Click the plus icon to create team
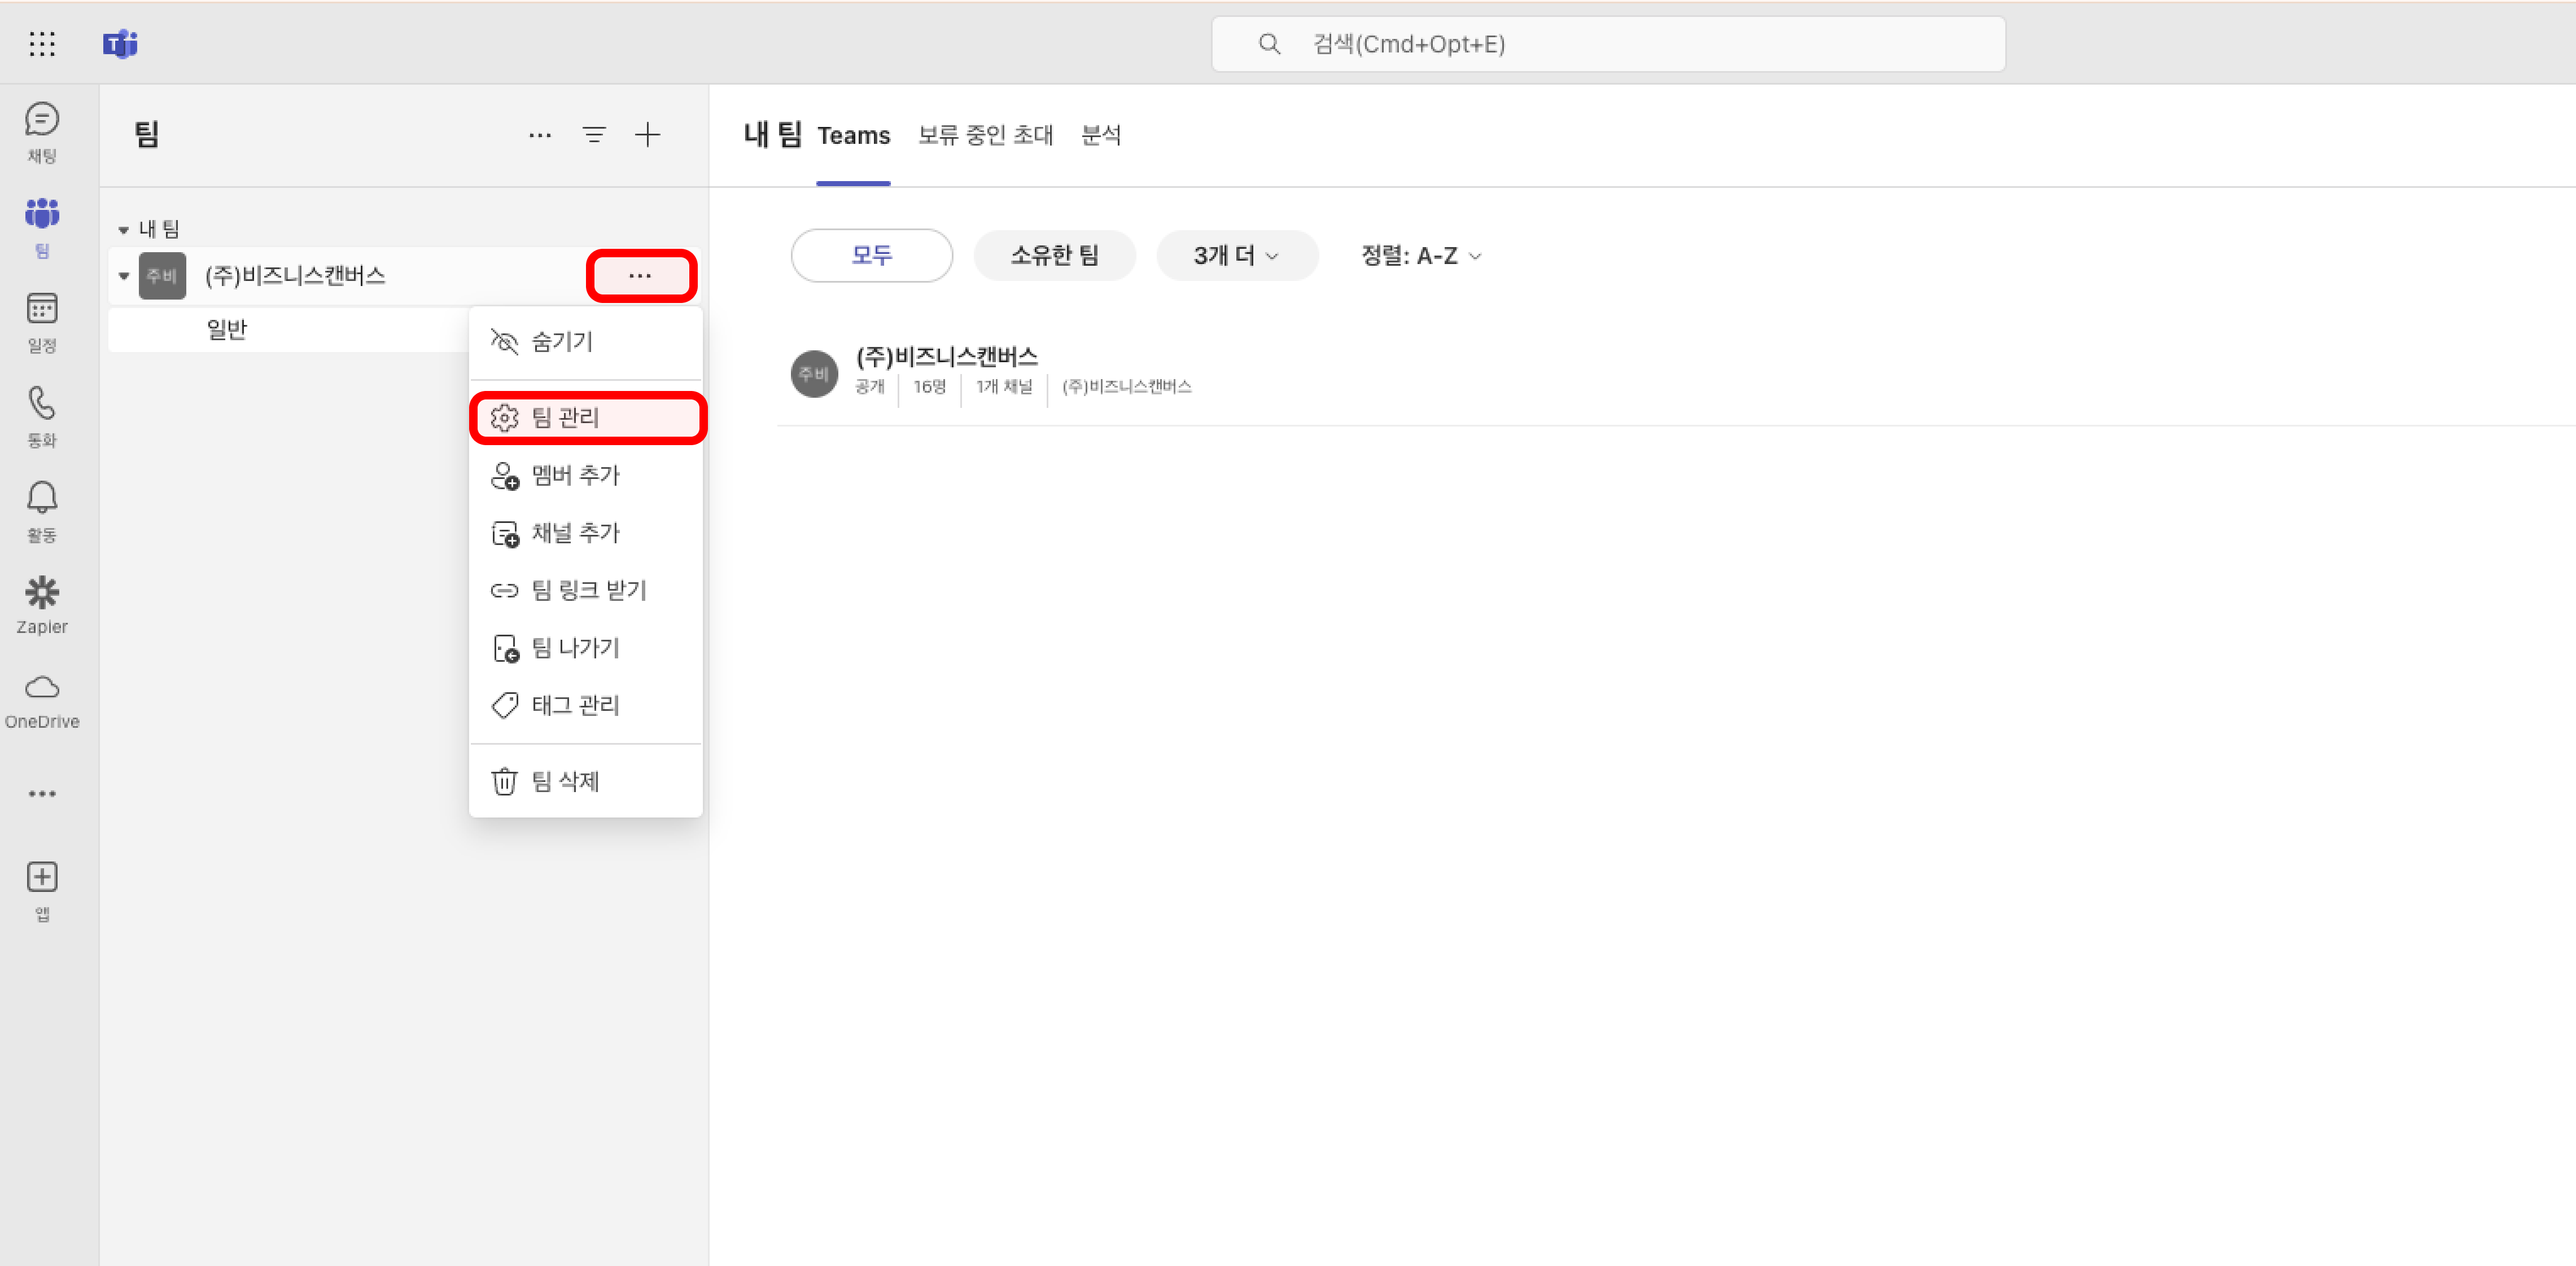The width and height of the screenshot is (2576, 1266). click(648, 135)
